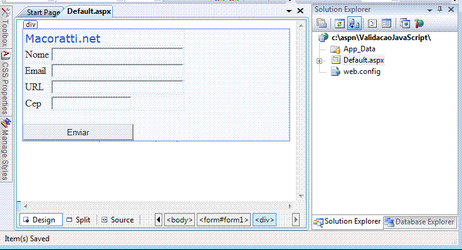This screenshot has height=250, width=462.
Task: Switch to Source view
Action: click(118, 220)
